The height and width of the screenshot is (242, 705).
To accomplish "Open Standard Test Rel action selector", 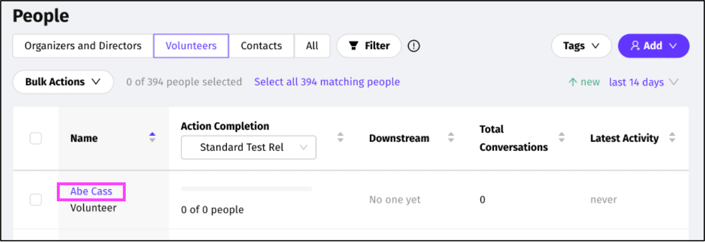I will pos(248,147).
